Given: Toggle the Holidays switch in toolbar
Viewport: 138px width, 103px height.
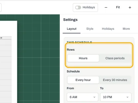Looking at the screenshot, I should coord(78,7).
